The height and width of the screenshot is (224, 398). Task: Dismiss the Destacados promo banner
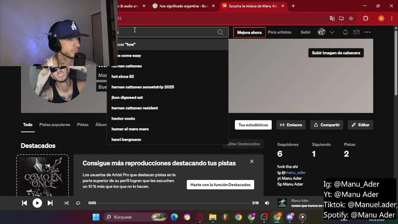click(252, 161)
